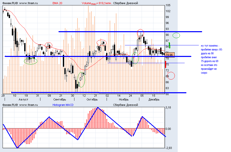Click date tick 12 on time axis

click(84, 96)
